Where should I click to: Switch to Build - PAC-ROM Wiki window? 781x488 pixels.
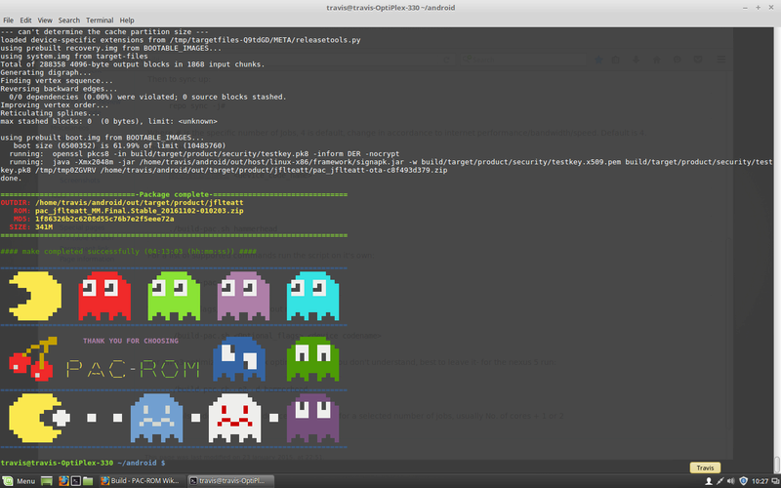[141, 481]
